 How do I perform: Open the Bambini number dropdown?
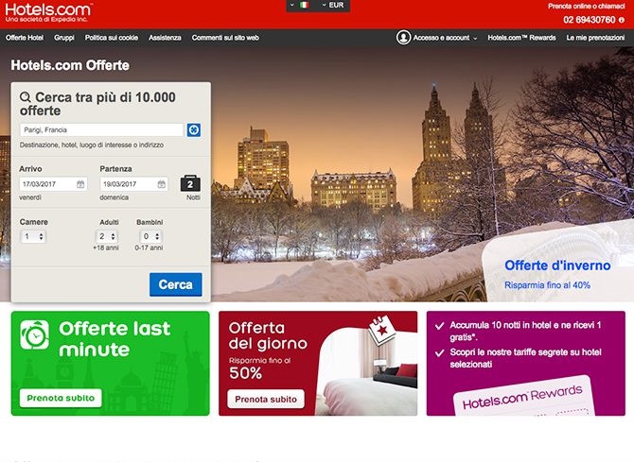pos(150,236)
